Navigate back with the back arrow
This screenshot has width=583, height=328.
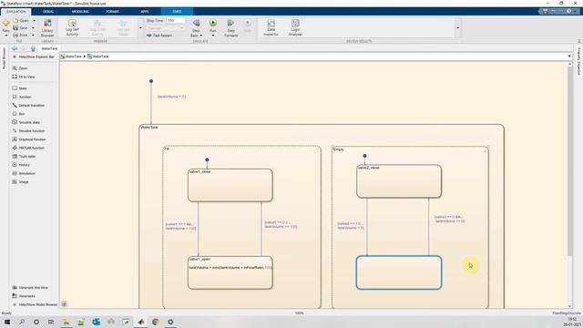[15, 48]
